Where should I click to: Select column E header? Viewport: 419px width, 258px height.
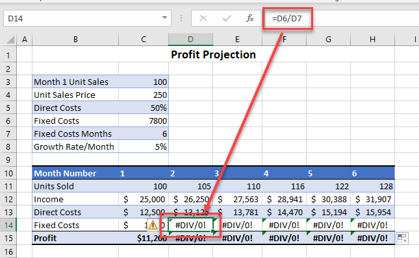point(237,40)
